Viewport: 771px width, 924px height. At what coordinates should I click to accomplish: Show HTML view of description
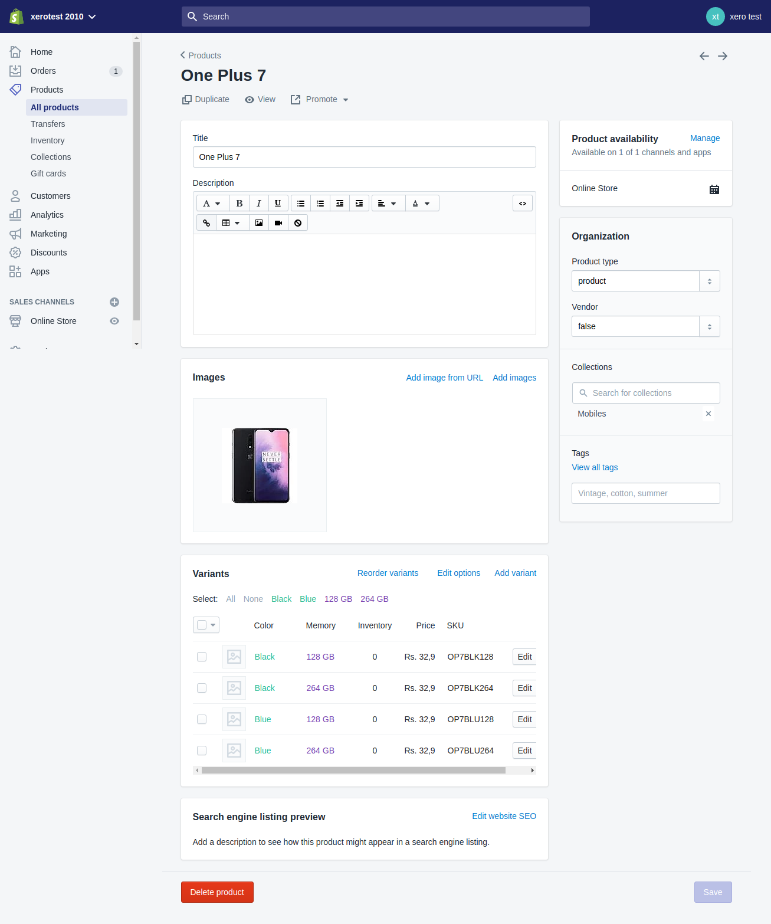click(523, 204)
